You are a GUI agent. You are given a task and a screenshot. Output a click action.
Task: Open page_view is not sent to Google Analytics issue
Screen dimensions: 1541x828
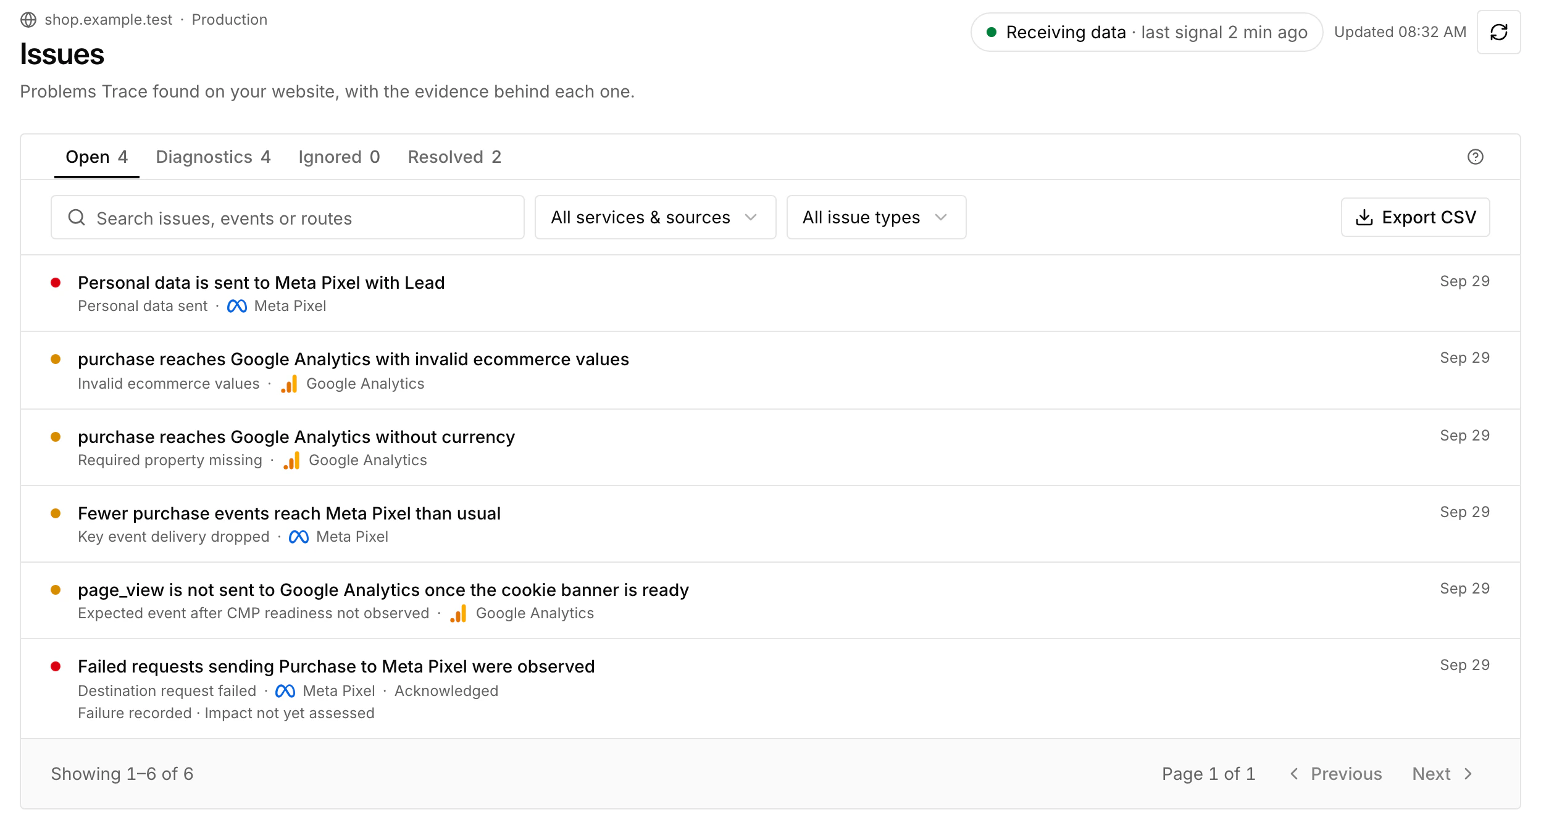click(770, 601)
